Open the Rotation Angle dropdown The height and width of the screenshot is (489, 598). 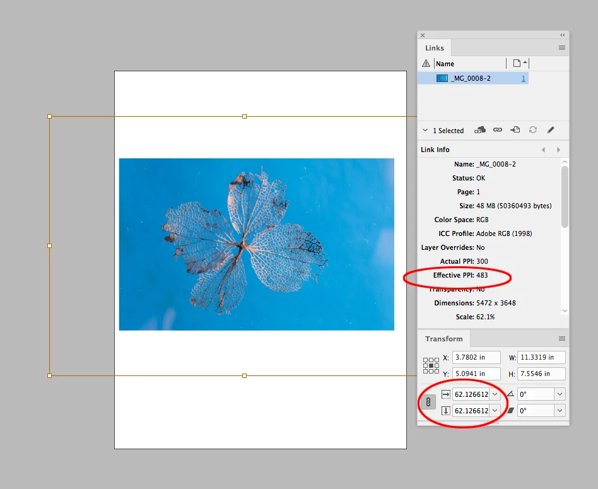click(560, 394)
